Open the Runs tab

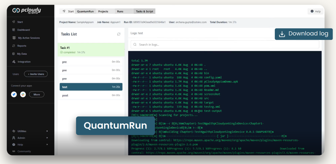pos(120,11)
